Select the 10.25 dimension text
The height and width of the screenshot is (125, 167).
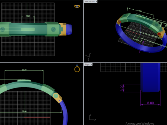pyautogui.click(x=28, y=16)
